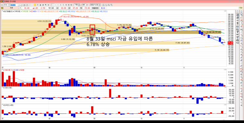Screen dimensions: 244x123
Task: Open the 2020/11/26 date dropdown
Action: click(100, 5)
